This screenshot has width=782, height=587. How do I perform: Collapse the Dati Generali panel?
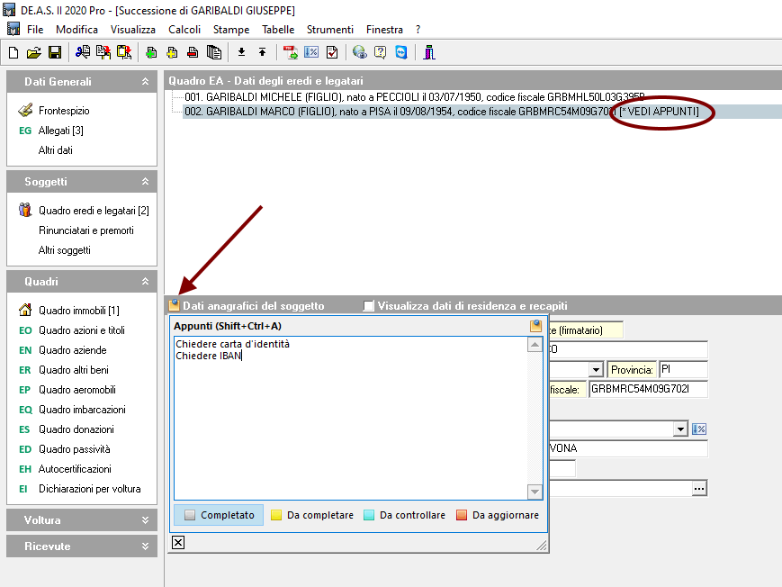tap(145, 82)
